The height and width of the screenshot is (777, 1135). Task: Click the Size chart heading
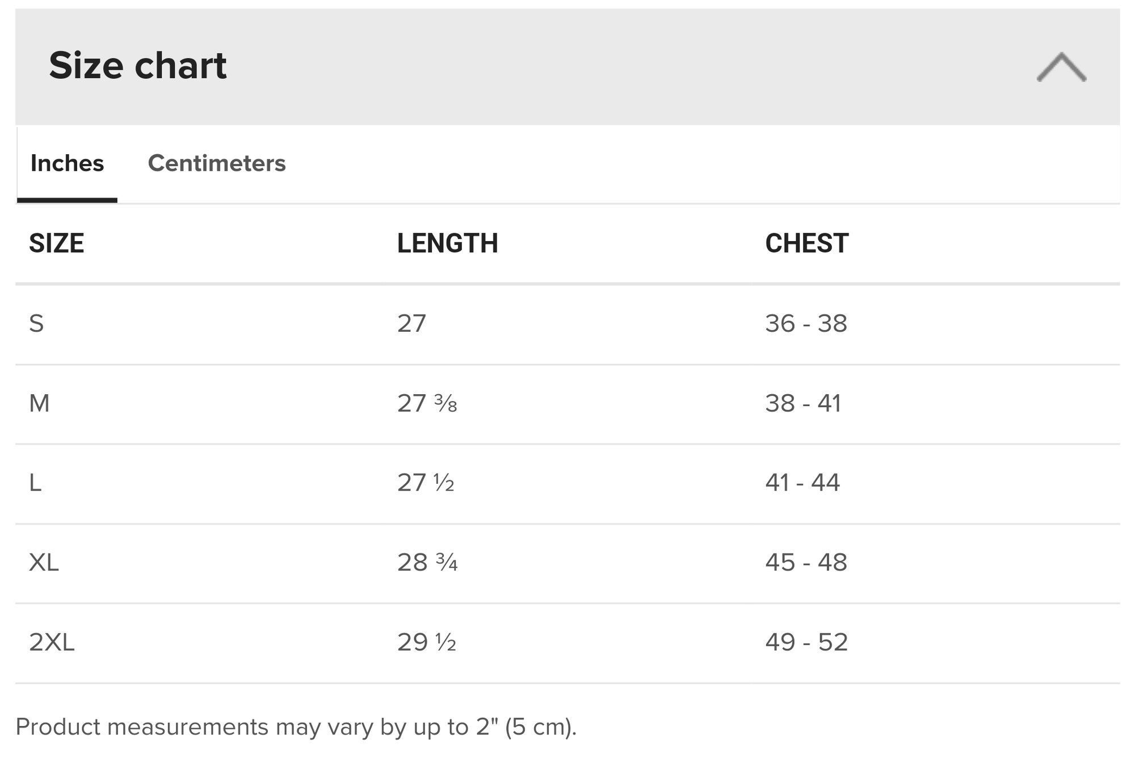(138, 65)
